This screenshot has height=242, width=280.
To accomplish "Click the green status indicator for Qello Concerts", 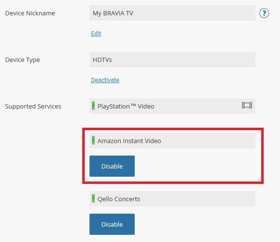I will coord(93,198).
